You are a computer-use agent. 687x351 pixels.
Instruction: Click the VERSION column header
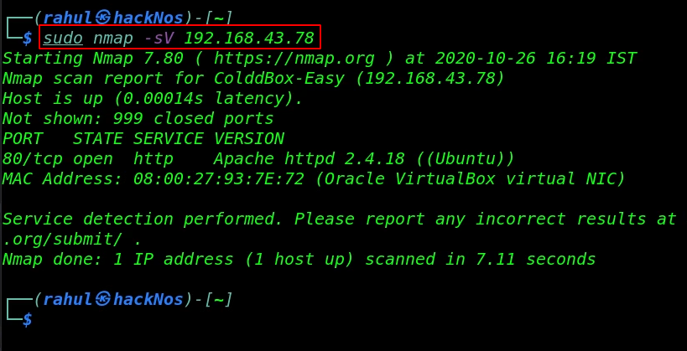[249, 139]
